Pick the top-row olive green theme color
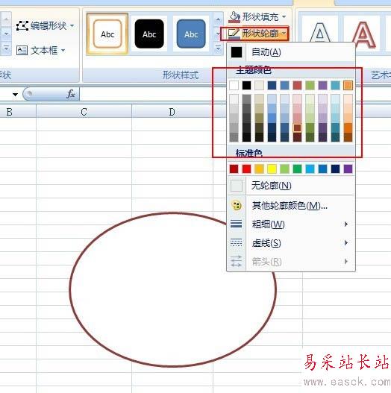The height and width of the screenshot is (393, 391). [310, 85]
